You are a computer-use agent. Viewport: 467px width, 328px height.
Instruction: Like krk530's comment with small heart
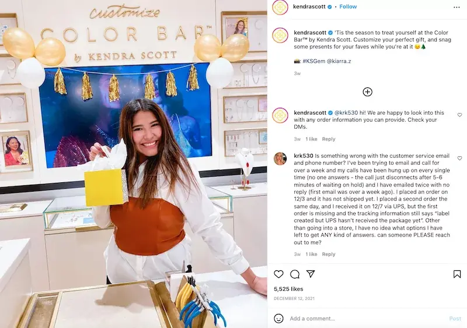(x=459, y=158)
